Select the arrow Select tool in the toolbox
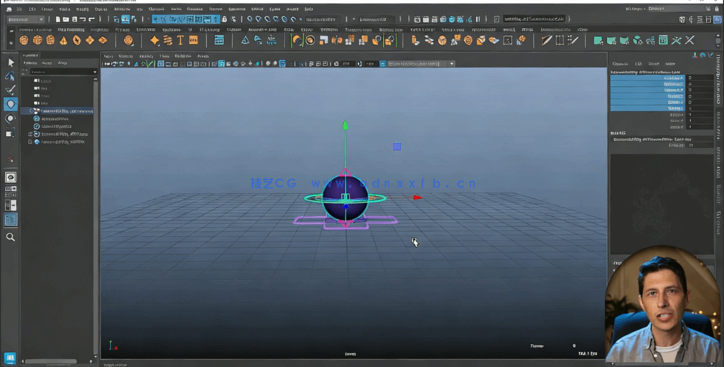724x367 pixels. coord(10,62)
